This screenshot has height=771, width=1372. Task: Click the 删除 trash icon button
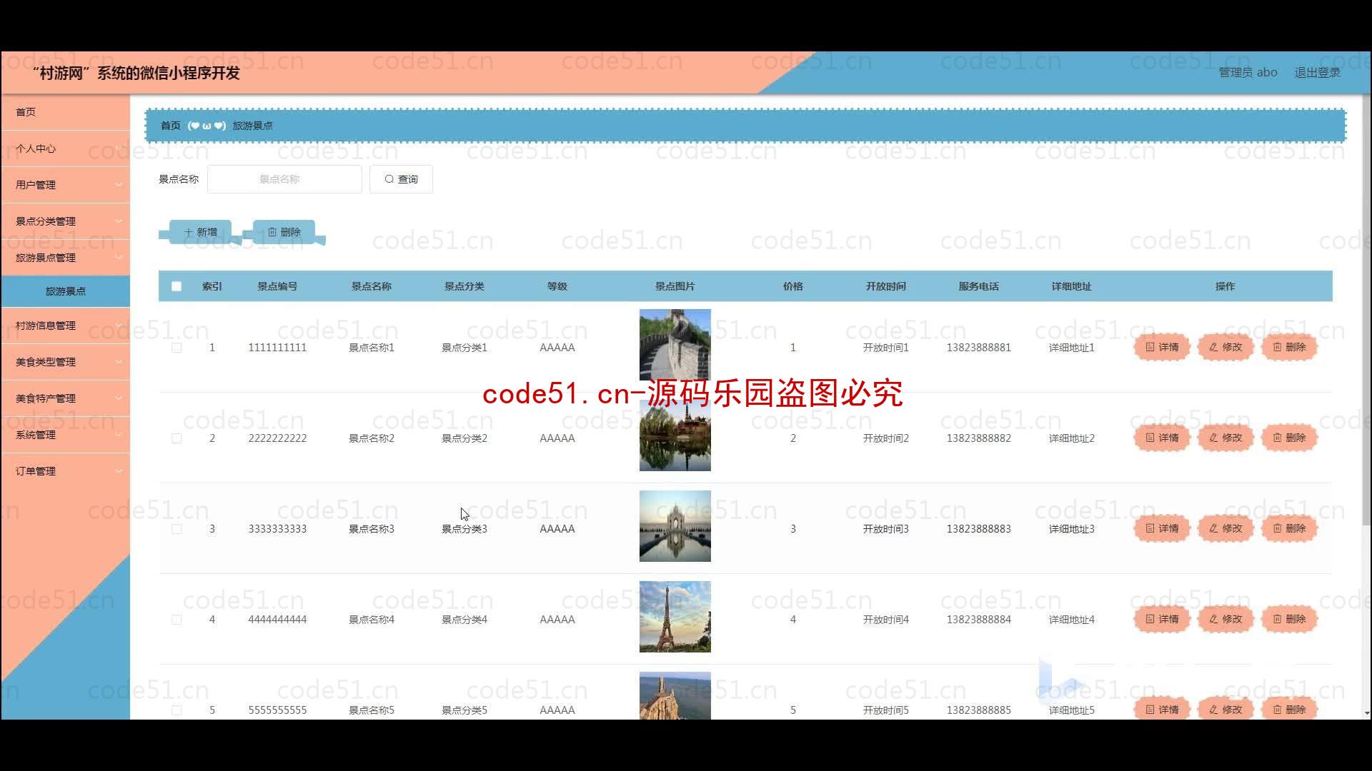pyautogui.click(x=283, y=231)
